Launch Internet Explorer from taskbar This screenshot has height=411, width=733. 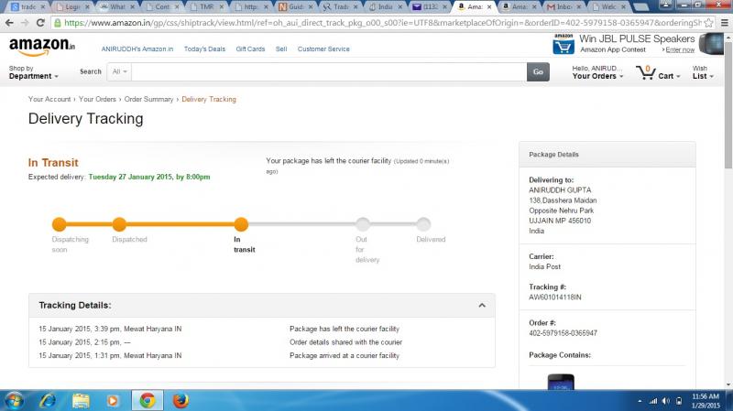pyautogui.click(x=48, y=401)
